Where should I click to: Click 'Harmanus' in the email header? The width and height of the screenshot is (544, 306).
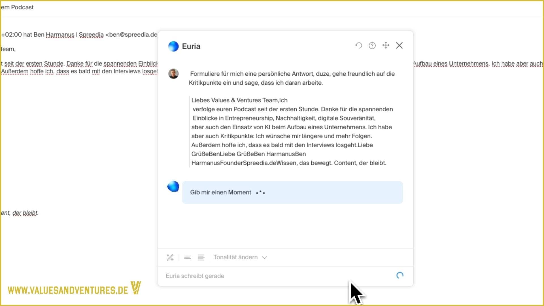tap(60, 35)
